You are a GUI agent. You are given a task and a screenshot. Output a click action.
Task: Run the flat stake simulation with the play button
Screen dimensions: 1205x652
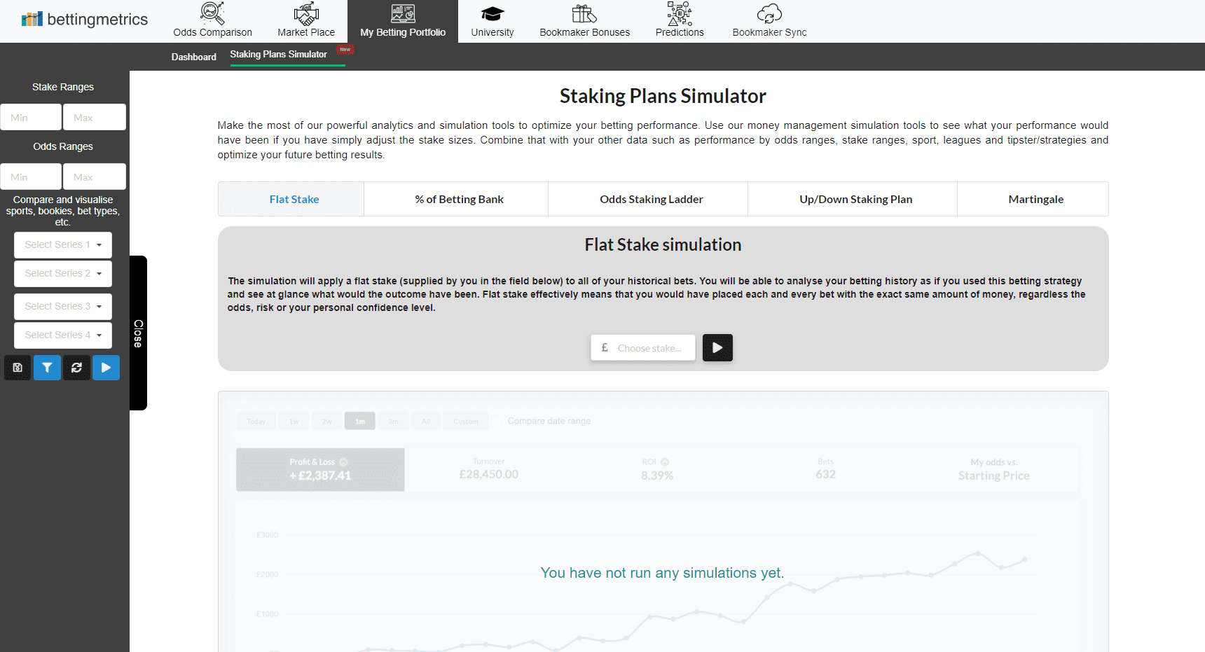pyautogui.click(x=717, y=347)
